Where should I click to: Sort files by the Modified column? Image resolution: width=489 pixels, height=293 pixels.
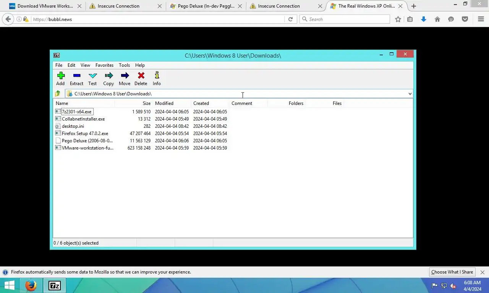172,103
